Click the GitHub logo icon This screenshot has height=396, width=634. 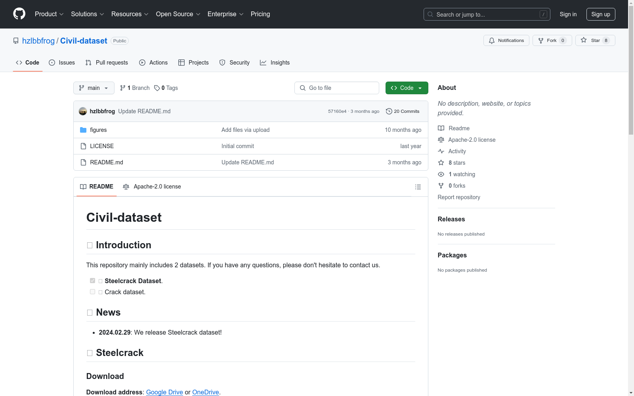pos(19,14)
